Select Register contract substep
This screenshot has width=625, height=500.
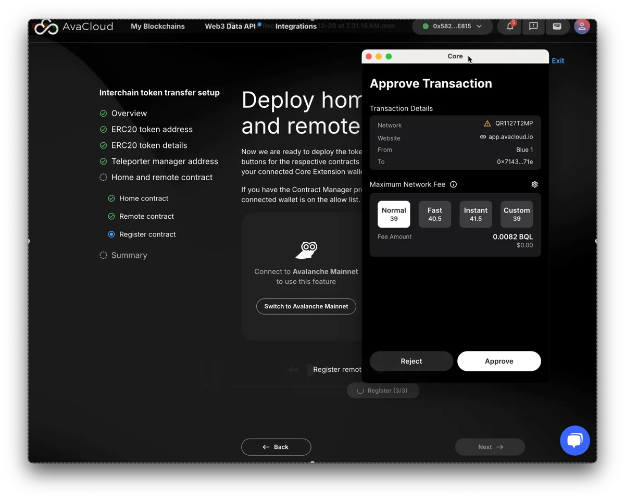coord(147,234)
